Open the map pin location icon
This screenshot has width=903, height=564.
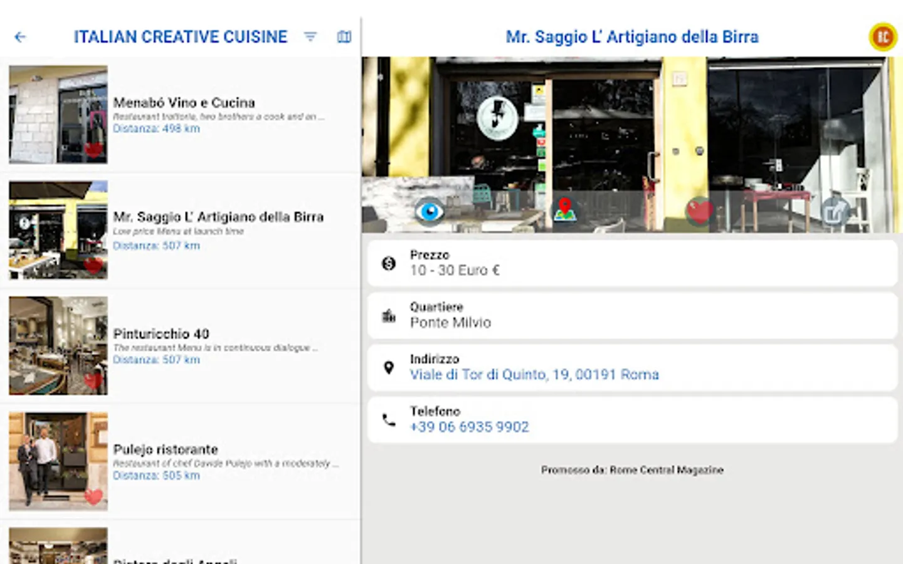[x=564, y=211]
